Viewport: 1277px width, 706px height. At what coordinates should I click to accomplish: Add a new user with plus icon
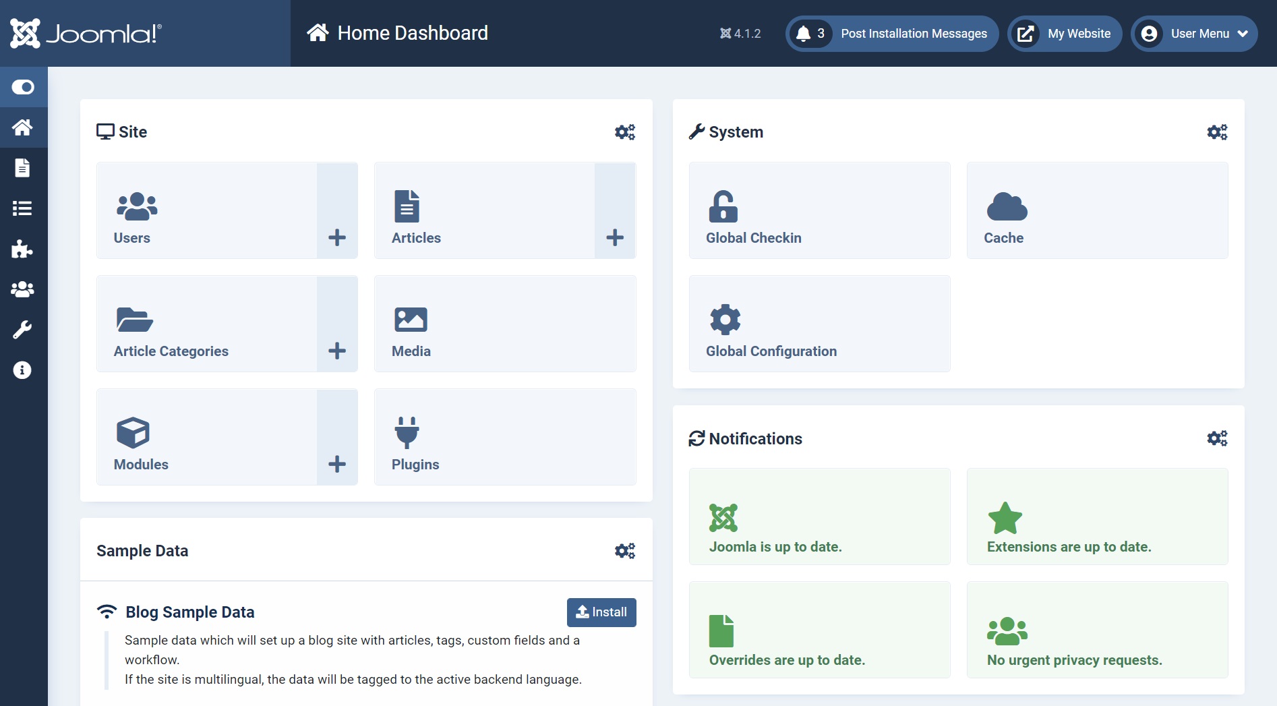click(x=337, y=237)
